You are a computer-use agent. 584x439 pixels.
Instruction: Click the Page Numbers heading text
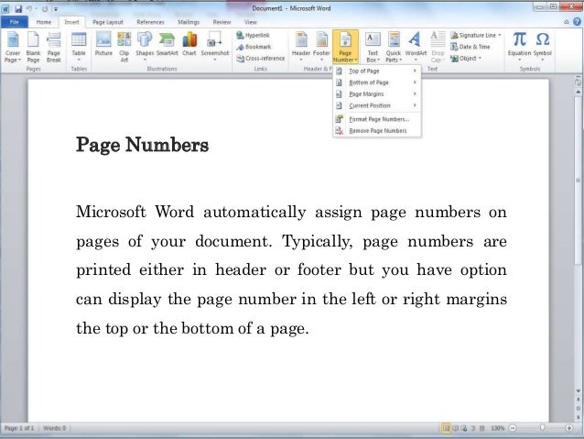142,145
